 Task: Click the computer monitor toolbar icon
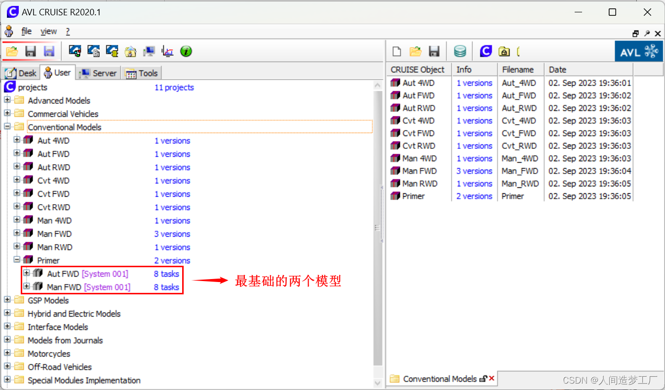[x=149, y=51]
